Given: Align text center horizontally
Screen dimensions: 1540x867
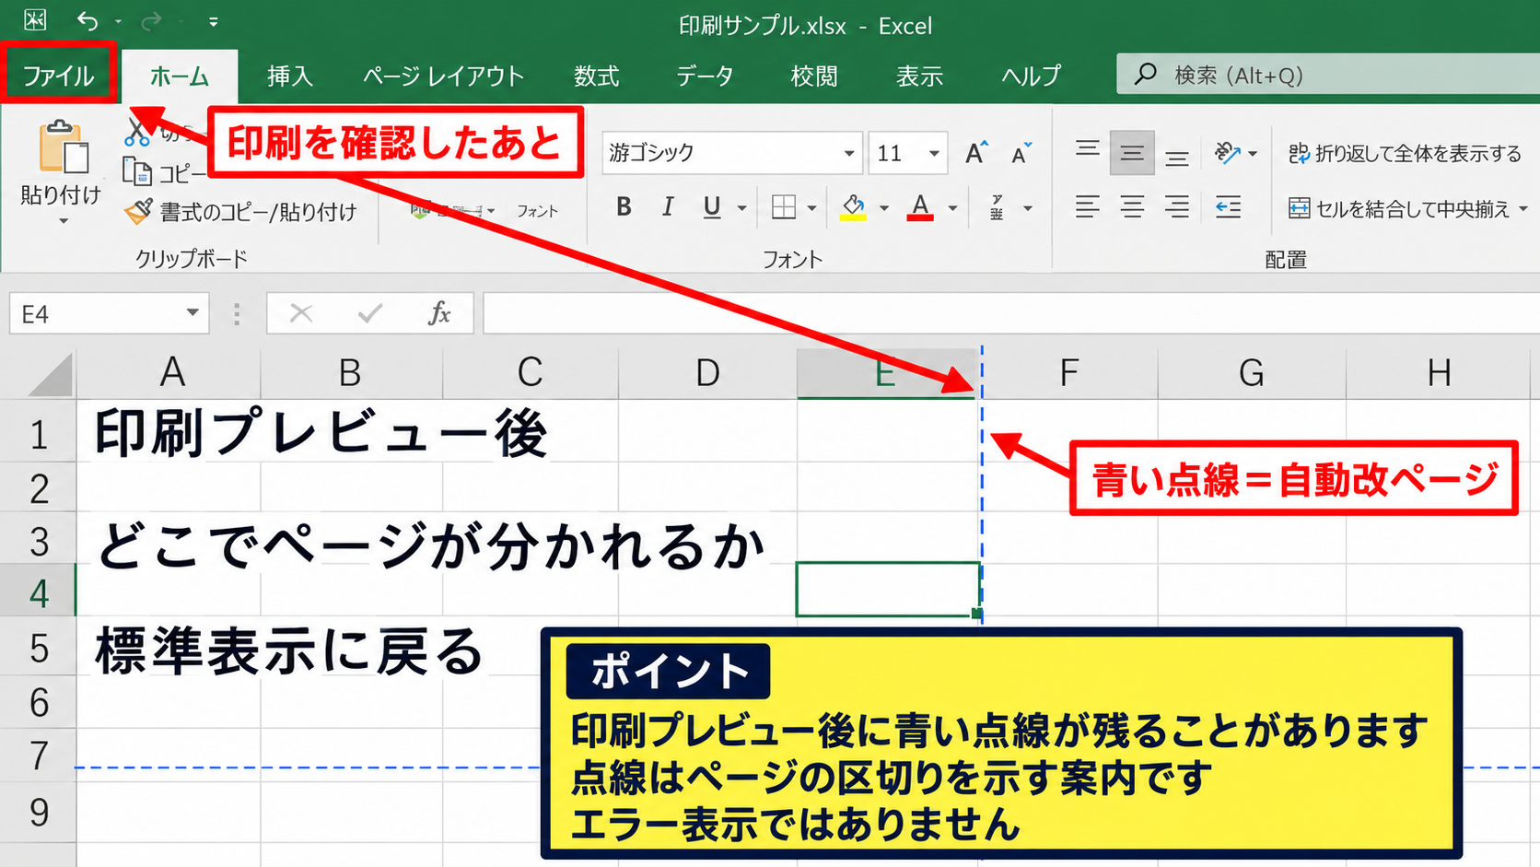Looking at the screenshot, I should 1132,207.
